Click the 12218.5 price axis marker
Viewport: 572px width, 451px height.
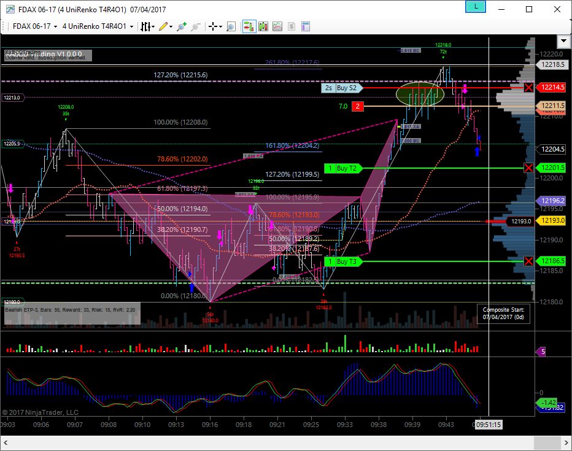(x=552, y=64)
